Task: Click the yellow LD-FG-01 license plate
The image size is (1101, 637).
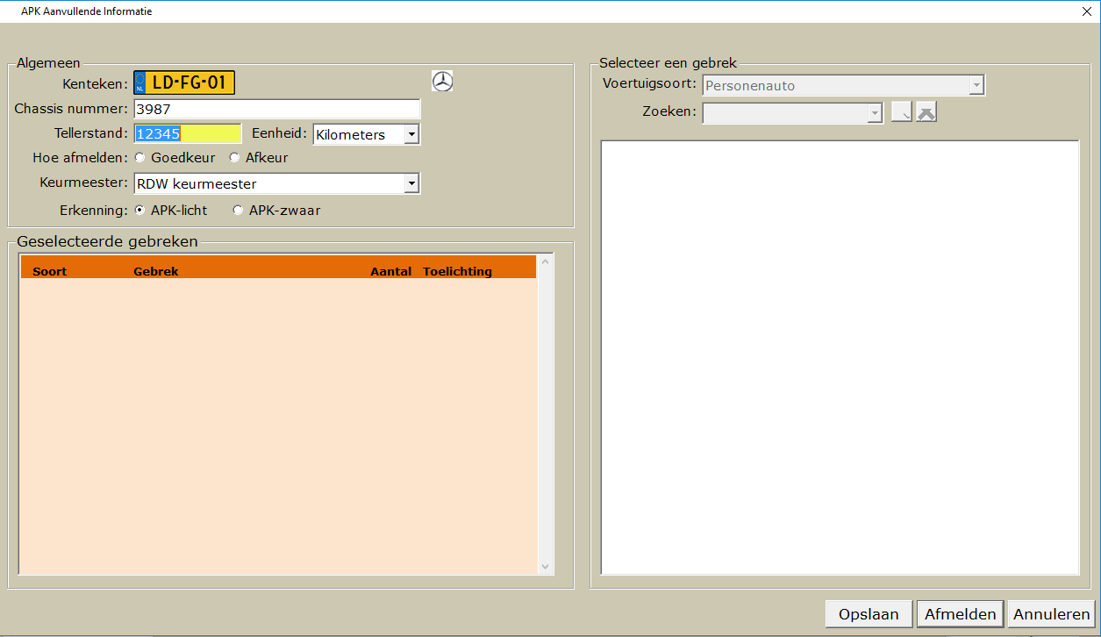Action: [184, 82]
